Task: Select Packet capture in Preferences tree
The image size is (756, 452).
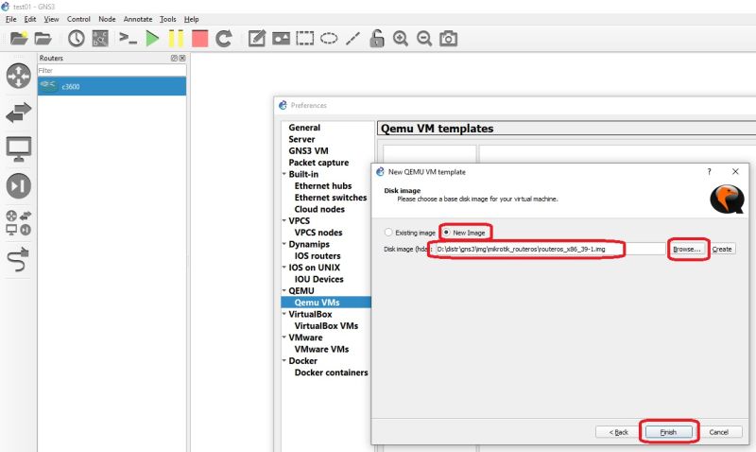Action: [318, 163]
